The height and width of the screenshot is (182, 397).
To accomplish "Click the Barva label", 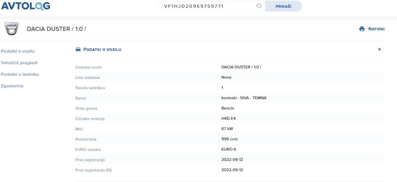I will (x=80, y=98).
